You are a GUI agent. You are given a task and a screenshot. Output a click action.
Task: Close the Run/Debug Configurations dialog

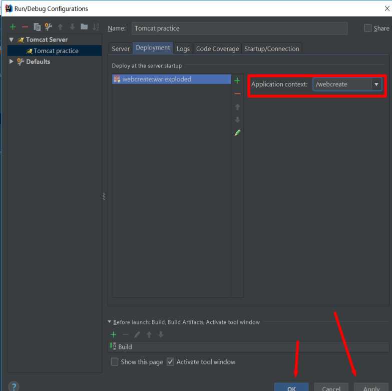387,9
